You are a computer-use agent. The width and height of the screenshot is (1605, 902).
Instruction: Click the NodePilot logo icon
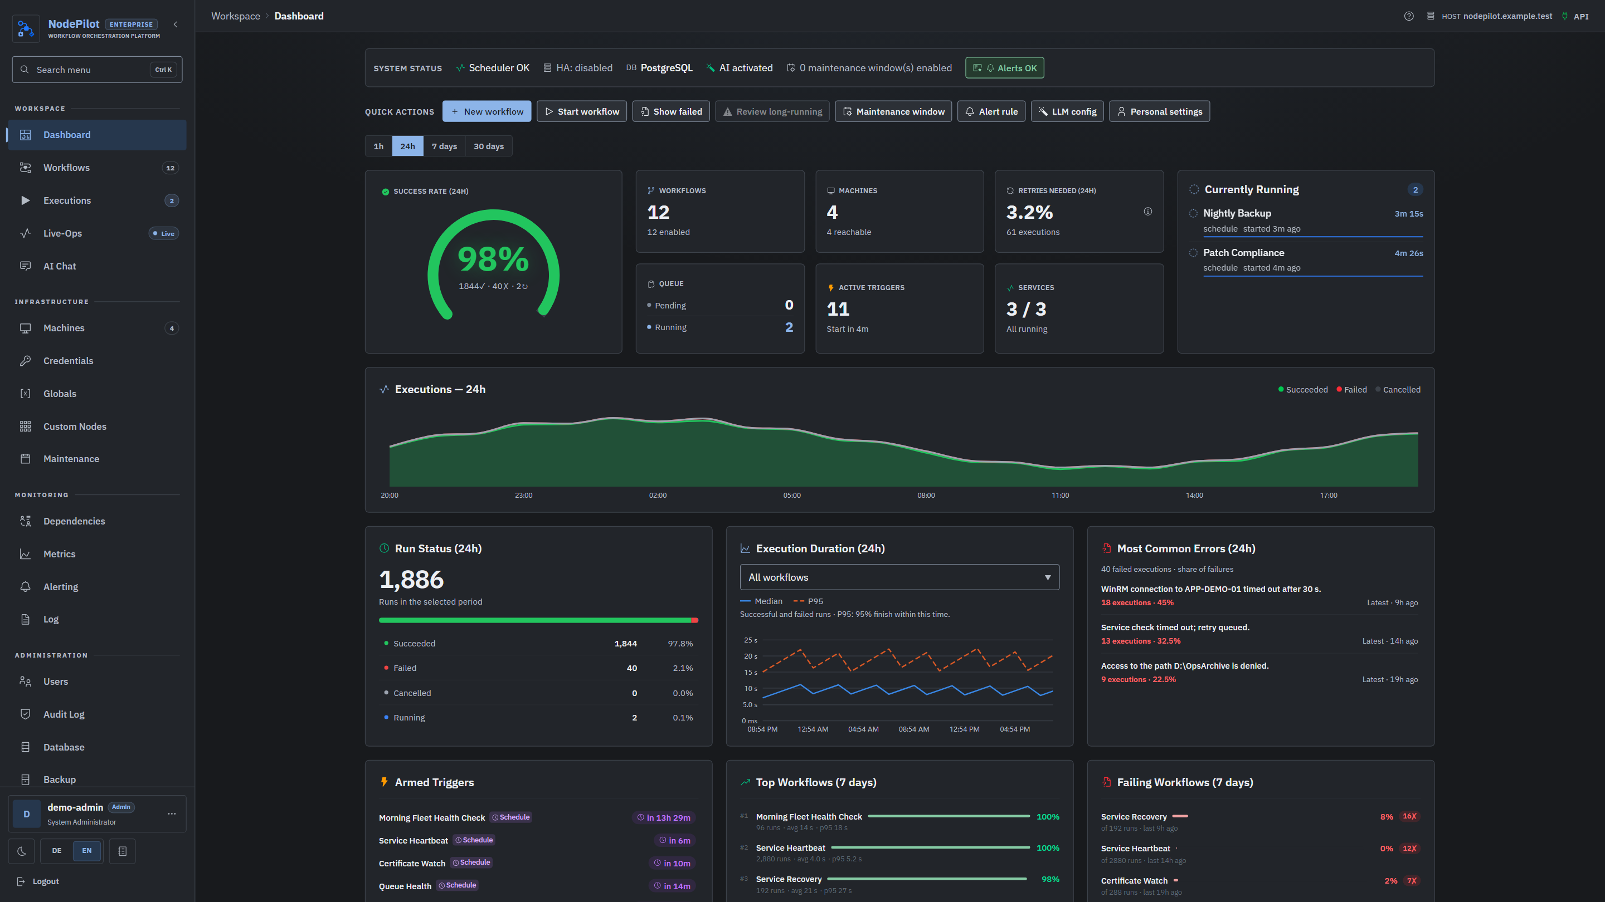coord(26,28)
